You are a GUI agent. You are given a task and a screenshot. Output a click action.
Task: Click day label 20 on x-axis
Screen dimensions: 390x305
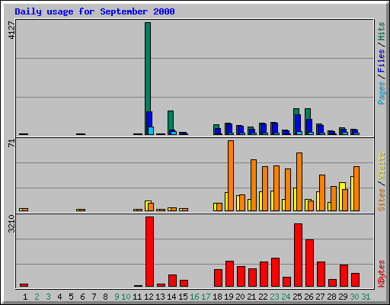pyautogui.click(x=240, y=297)
